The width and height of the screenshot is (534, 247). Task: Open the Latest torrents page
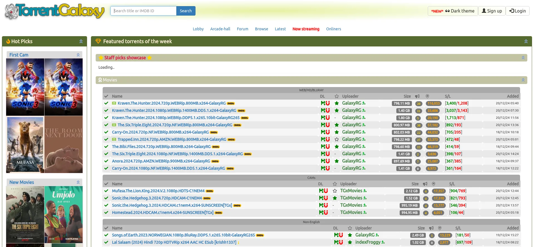(x=280, y=29)
